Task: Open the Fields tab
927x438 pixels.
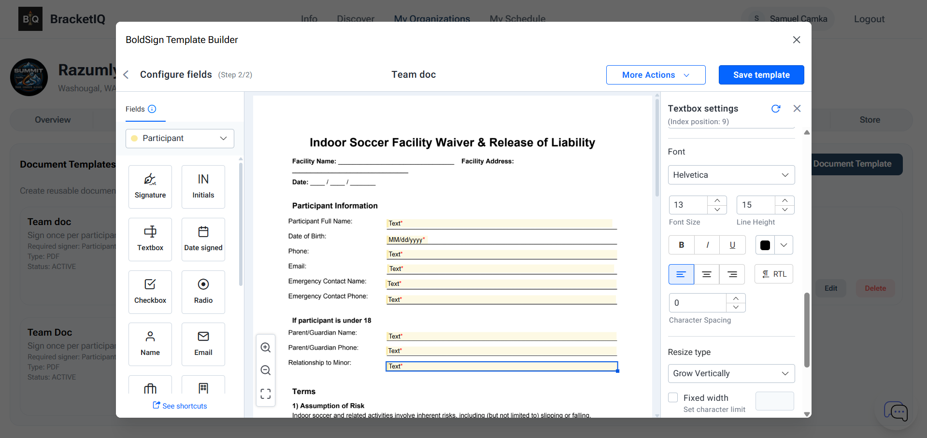Action: [135, 109]
